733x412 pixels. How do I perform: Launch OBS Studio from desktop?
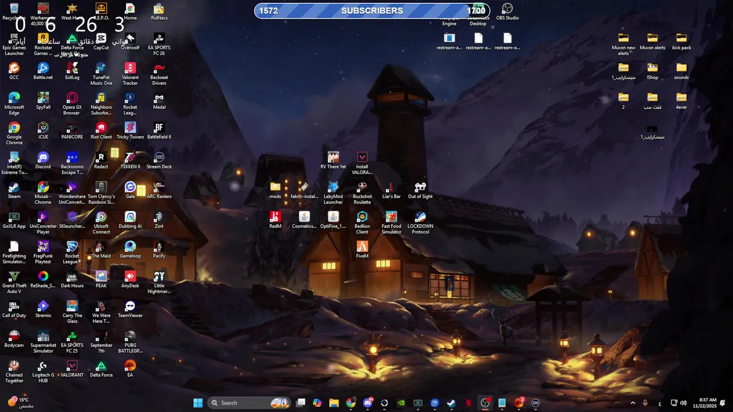tap(507, 11)
